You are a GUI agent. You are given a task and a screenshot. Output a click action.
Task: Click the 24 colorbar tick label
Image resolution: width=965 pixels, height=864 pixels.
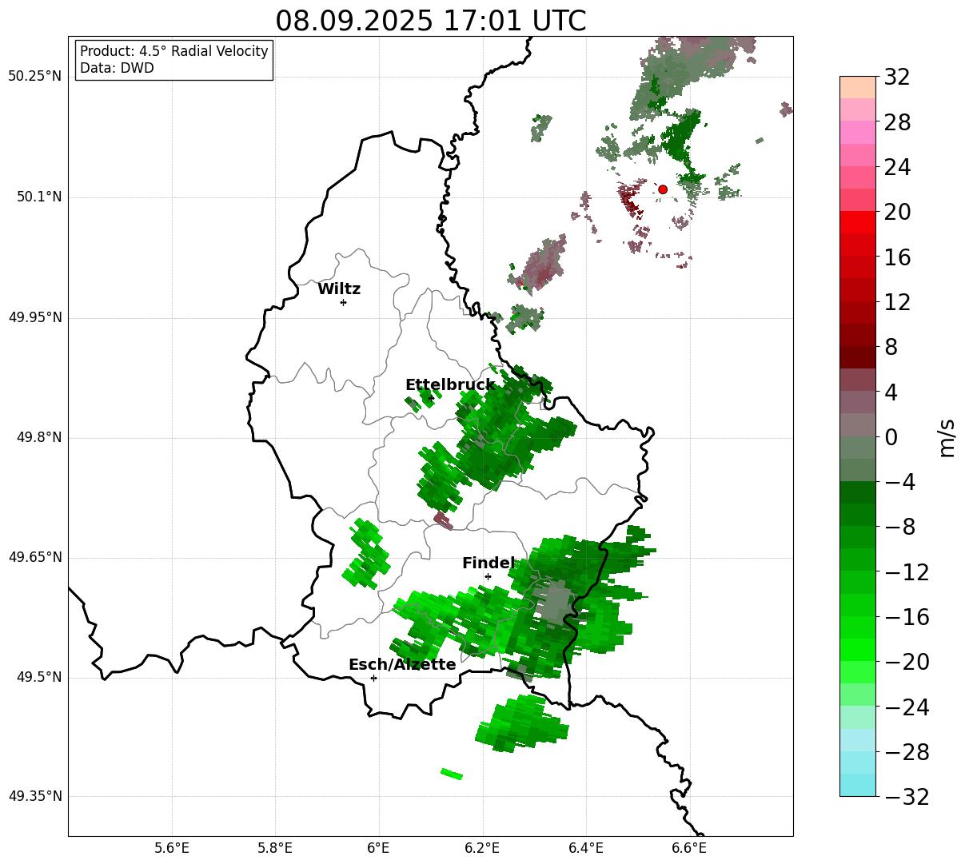897,168
